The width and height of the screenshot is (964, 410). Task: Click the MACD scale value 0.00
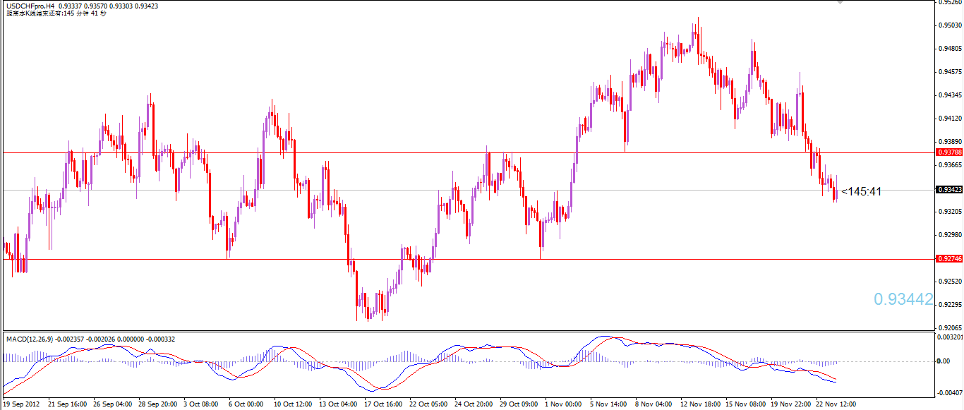click(x=944, y=361)
